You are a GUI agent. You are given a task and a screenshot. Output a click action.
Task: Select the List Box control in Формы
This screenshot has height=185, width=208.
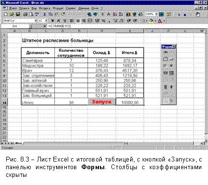click(x=165, y=73)
